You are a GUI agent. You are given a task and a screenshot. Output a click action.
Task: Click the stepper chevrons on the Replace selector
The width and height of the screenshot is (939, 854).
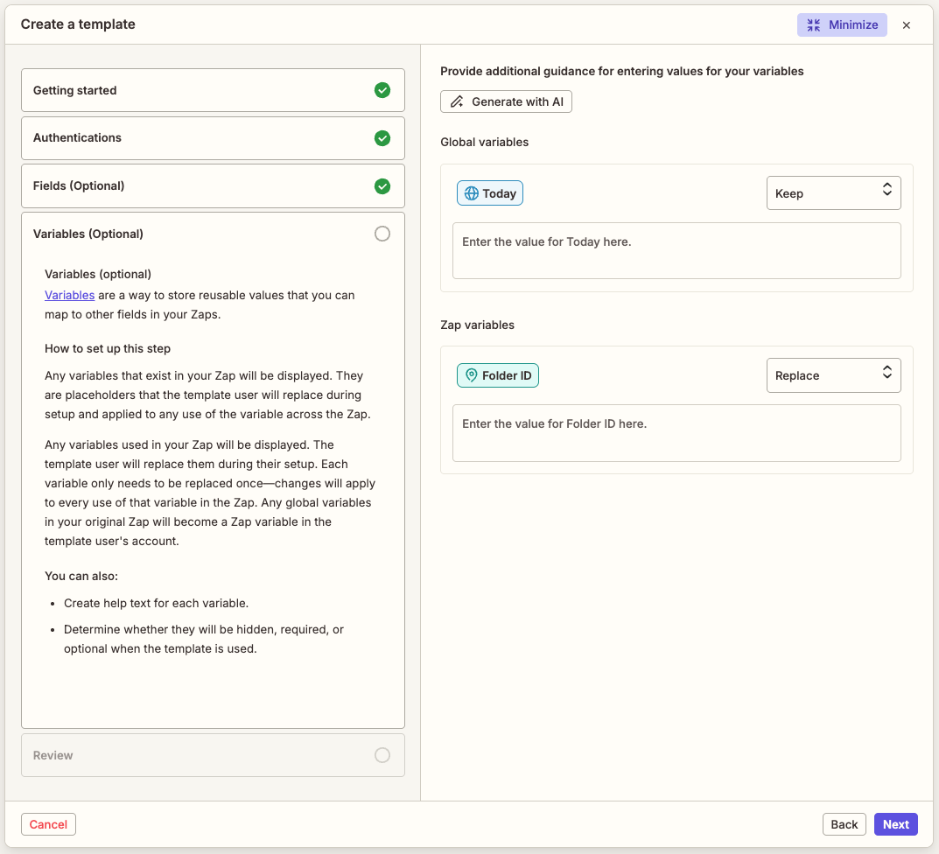[887, 374]
